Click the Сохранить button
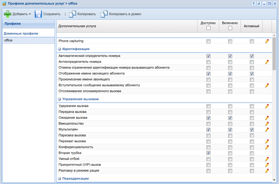 pos(48,14)
